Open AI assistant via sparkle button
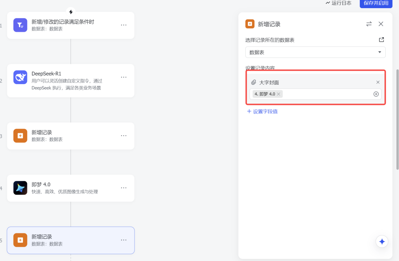This screenshot has height=261, width=399. tap(382, 241)
